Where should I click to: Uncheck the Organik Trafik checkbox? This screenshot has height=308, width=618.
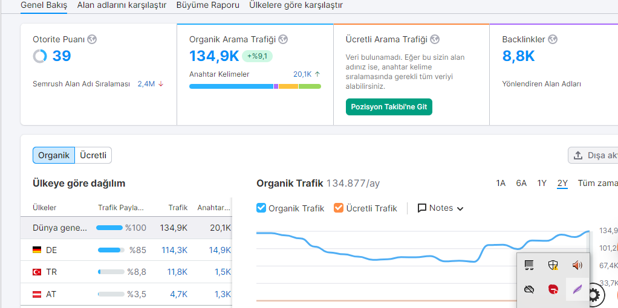tap(261, 208)
